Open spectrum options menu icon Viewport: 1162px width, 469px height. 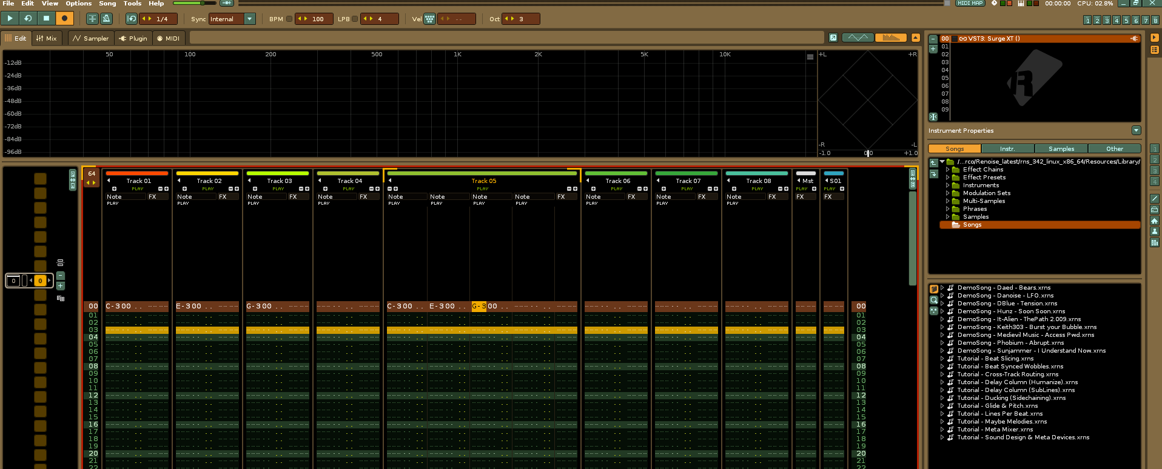coord(810,57)
